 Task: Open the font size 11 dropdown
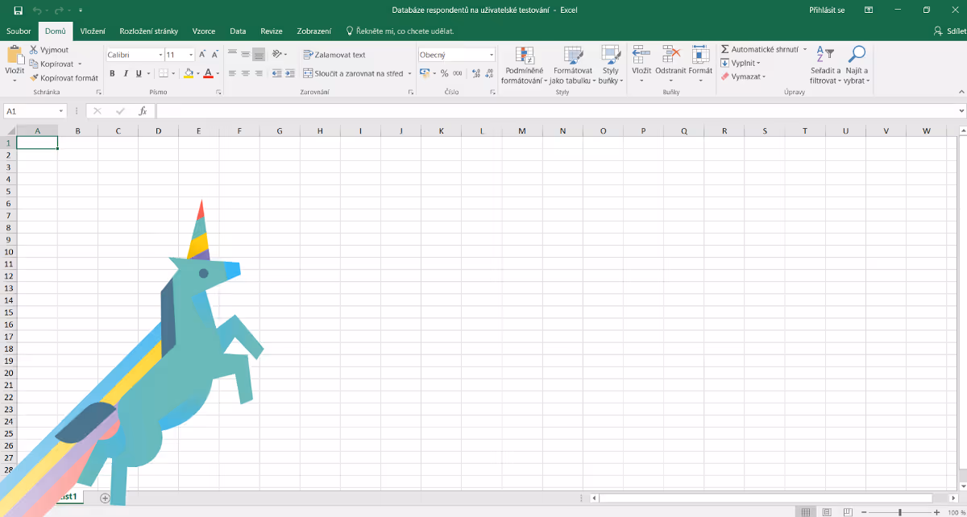pyautogui.click(x=191, y=55)
